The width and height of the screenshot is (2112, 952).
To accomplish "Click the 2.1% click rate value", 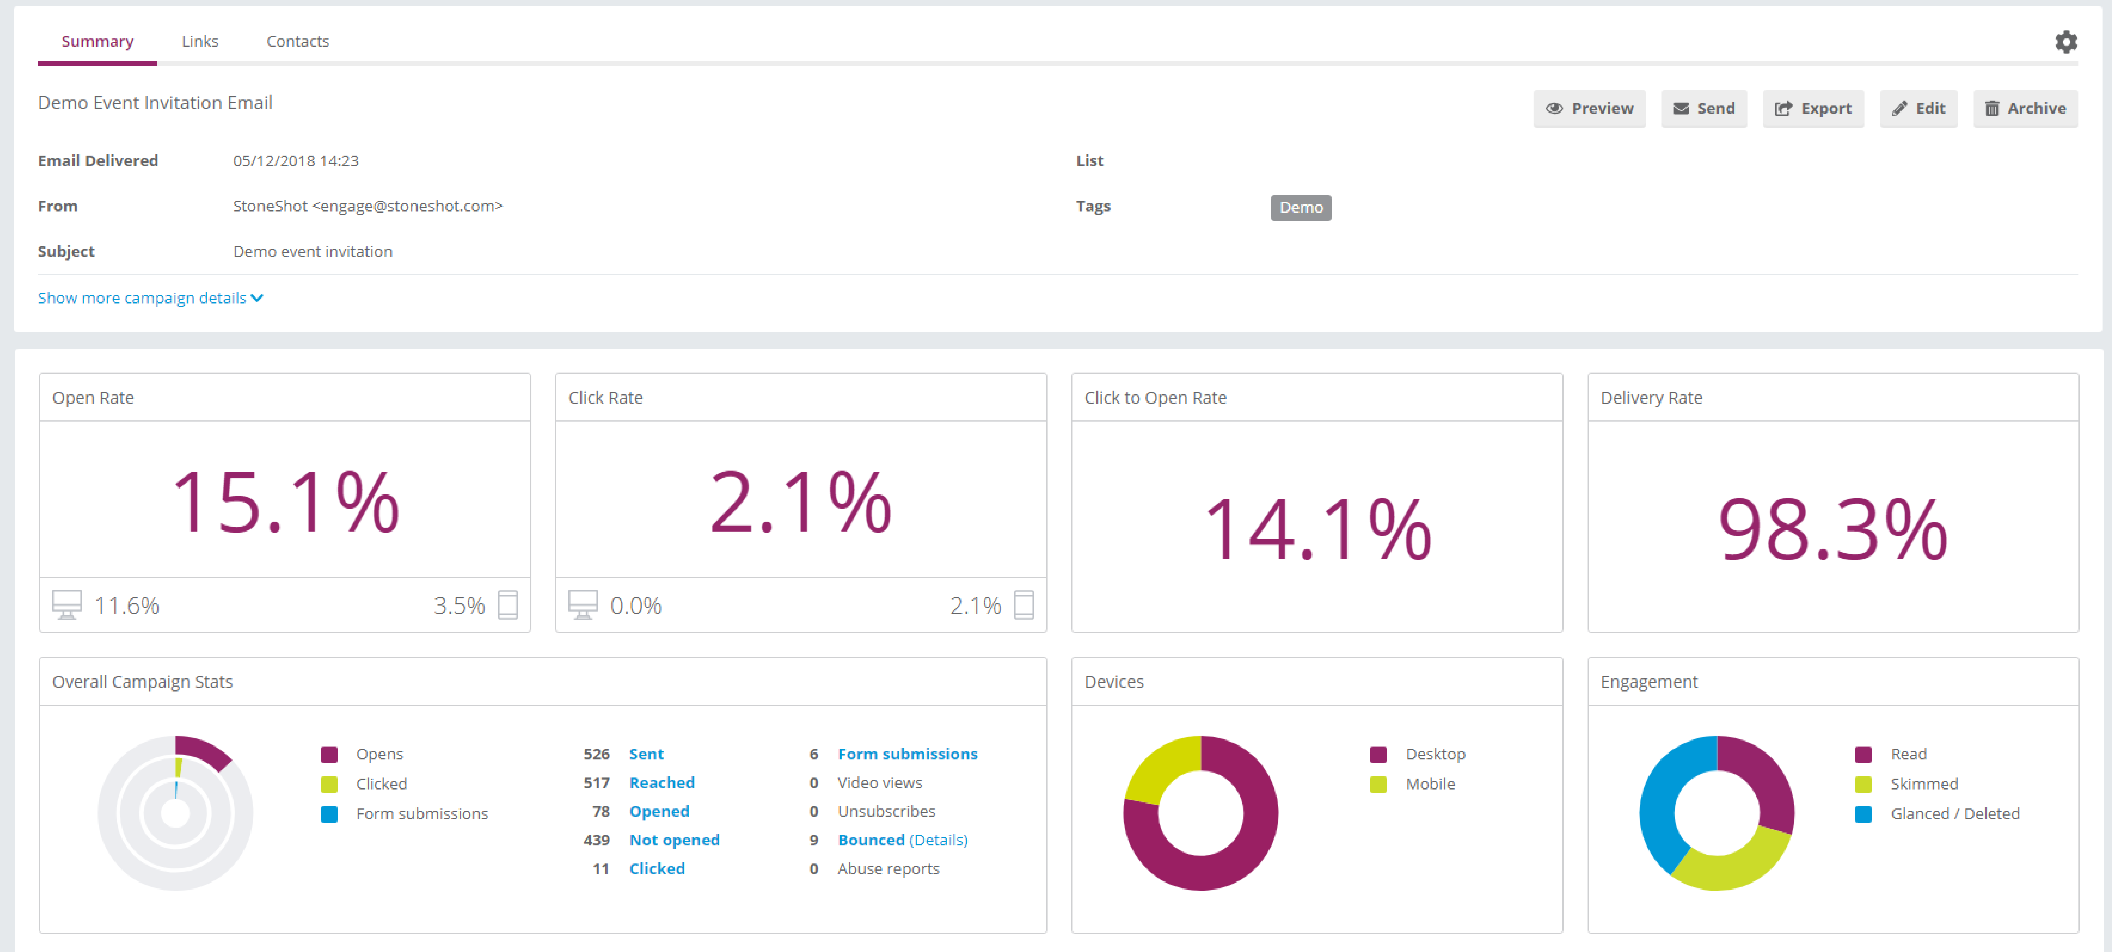I will click(801, 502).
